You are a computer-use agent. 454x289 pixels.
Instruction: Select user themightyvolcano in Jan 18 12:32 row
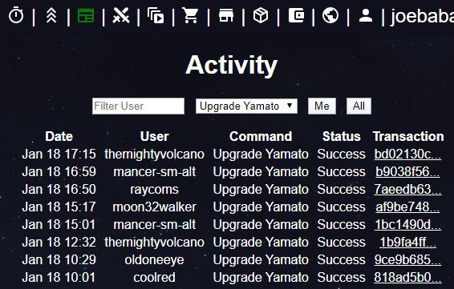[x=154, y=243]
